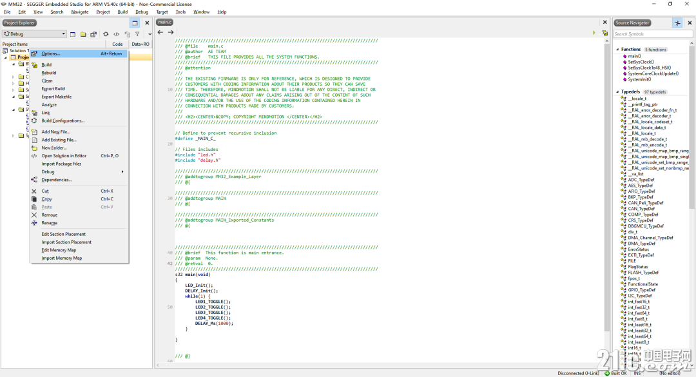Click the Dependencies entry icon
This screenshot has height=377, width=696.
34,180
